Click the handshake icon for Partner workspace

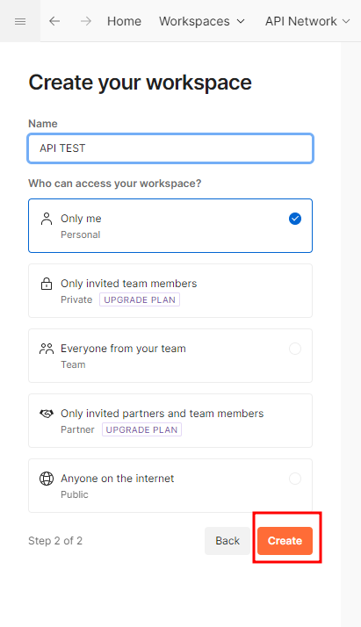[x=47, y=414]
